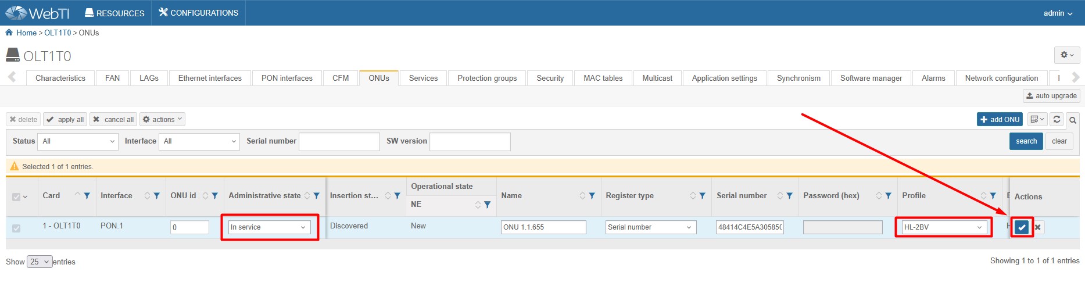Open the Services tab

pos(423,78)
